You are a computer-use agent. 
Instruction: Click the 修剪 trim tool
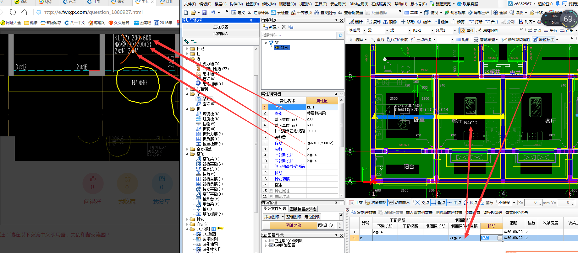[x=458, y=22]
